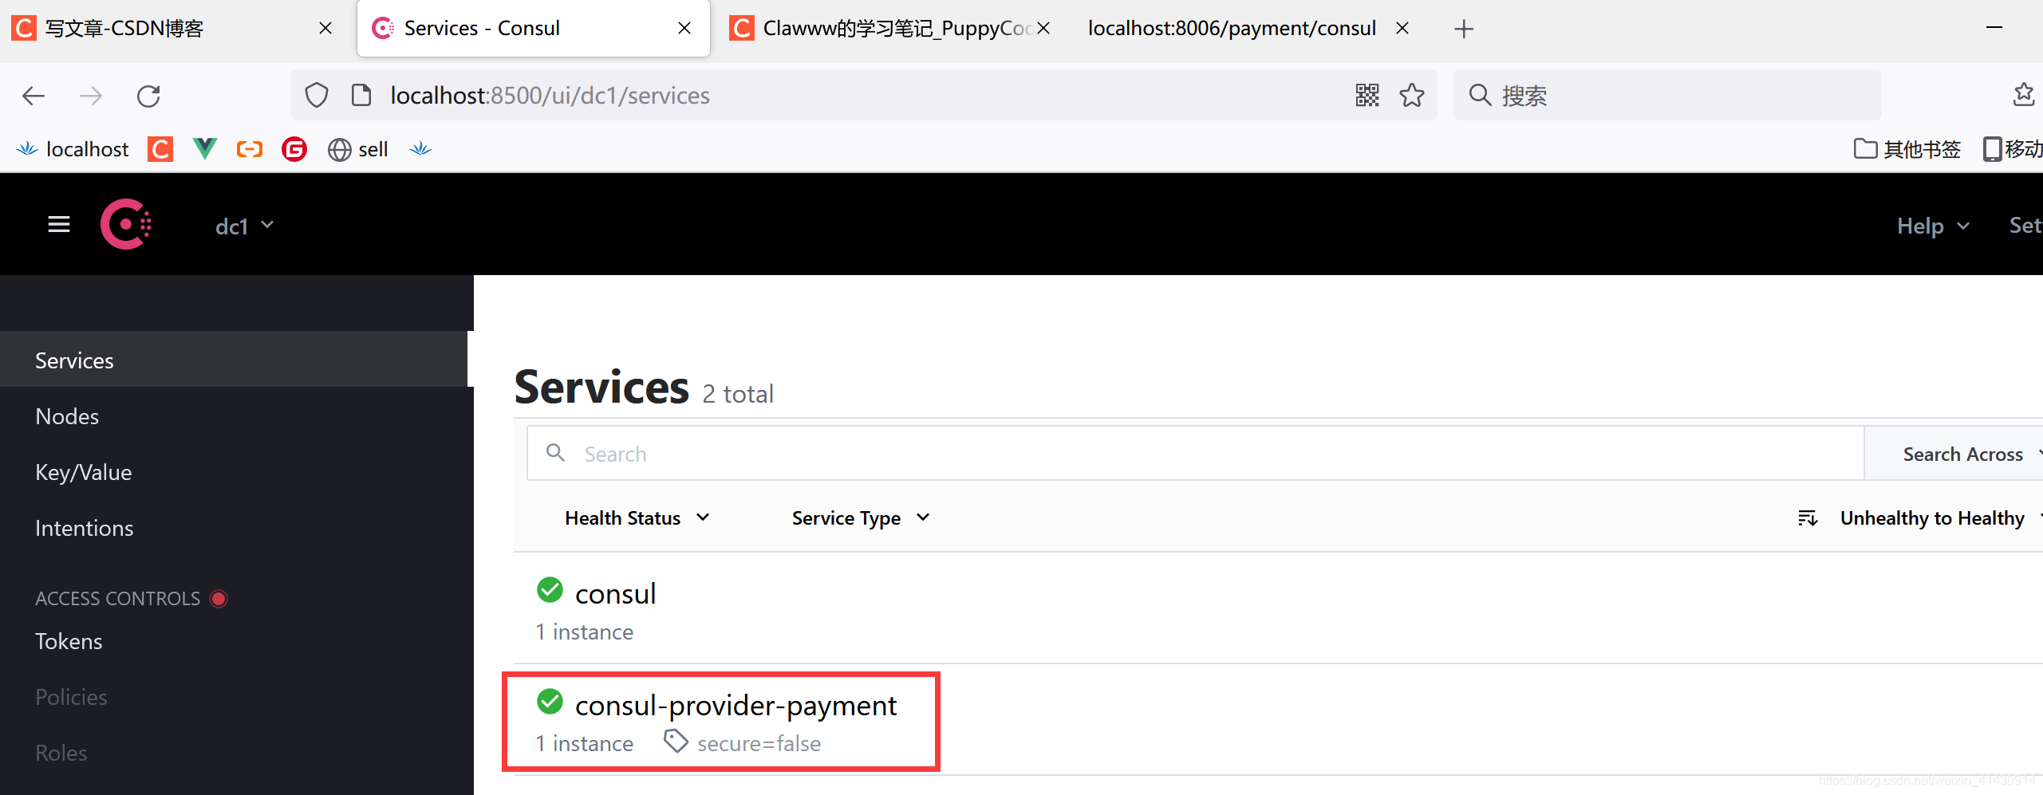Screen dimensions: 2043x795
Task: Open the Consul logo home link
Action: point(125,224)
